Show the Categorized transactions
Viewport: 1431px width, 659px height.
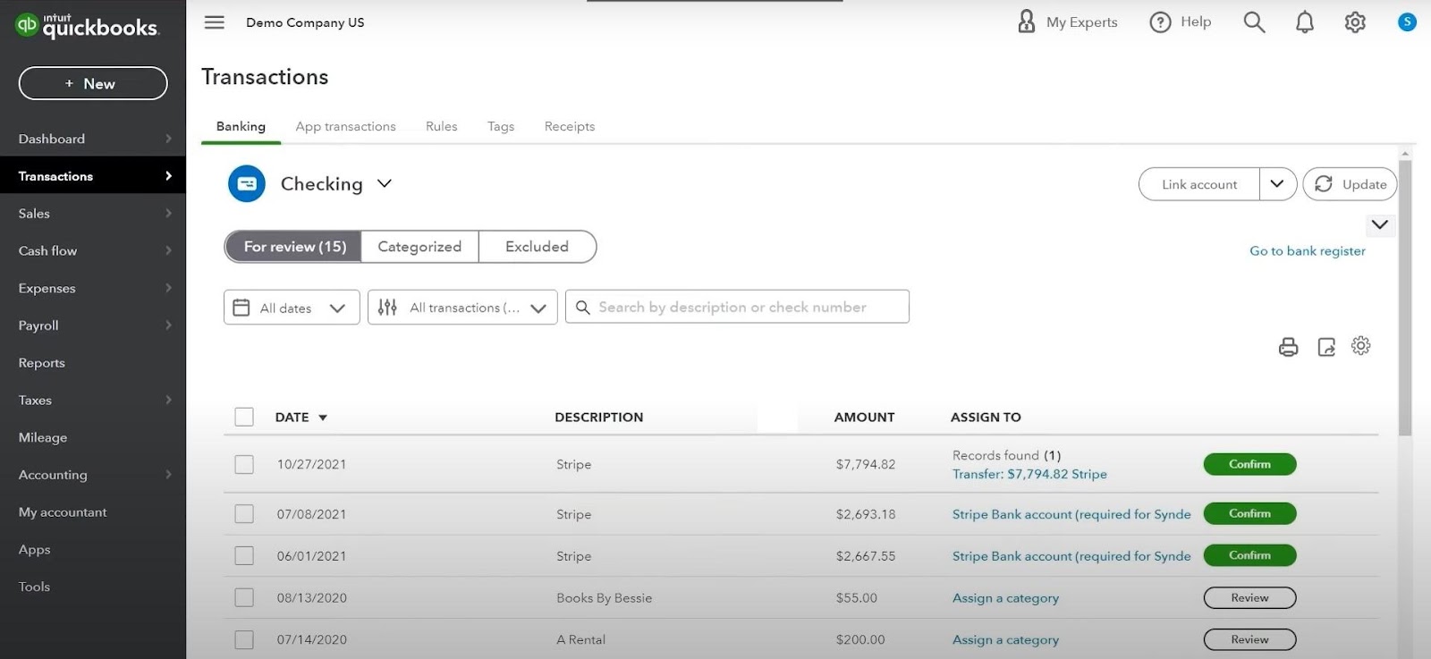pos(419,247)
